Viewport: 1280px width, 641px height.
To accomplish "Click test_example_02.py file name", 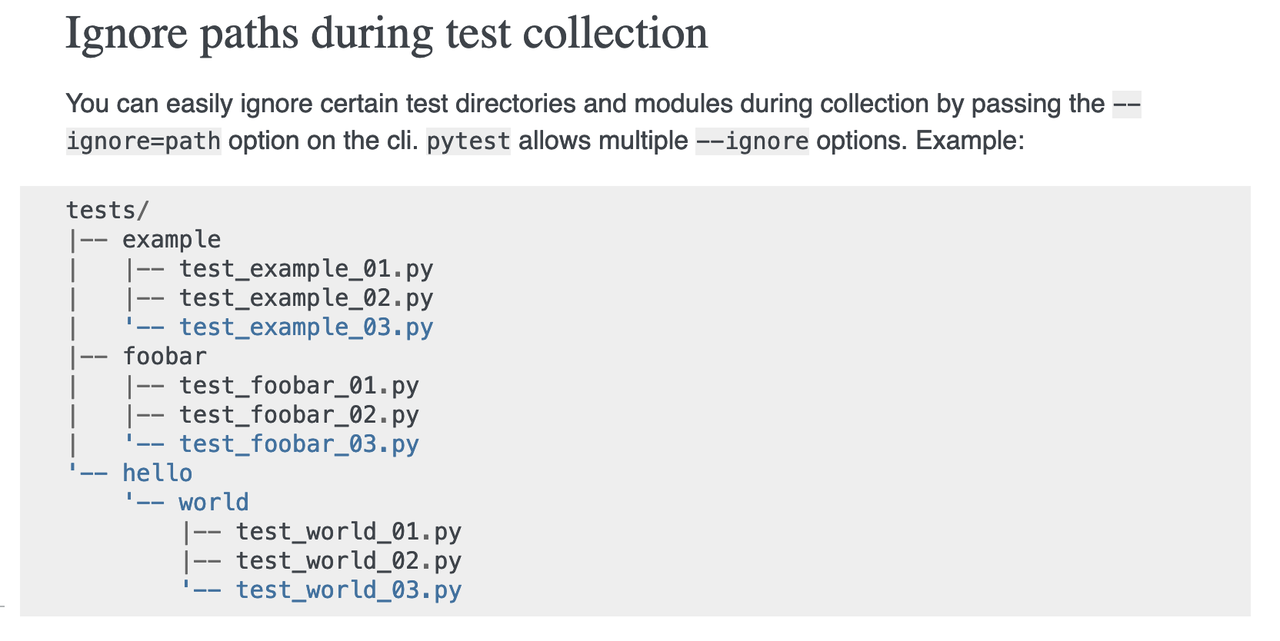I will (306, 298).
